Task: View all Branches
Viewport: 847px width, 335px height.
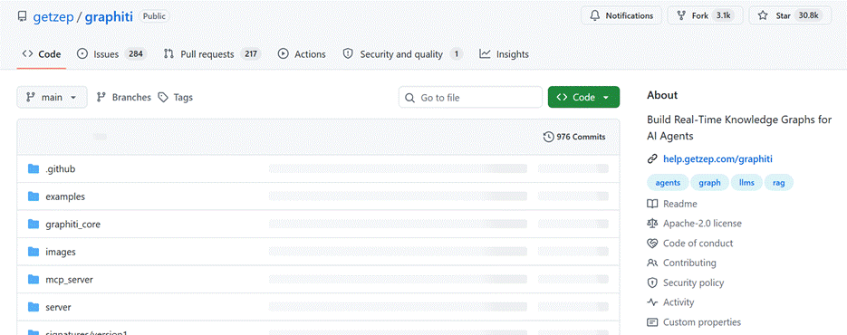Action: point(124,97)
